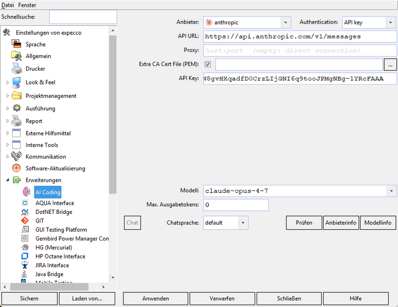Click the Software-Aktualisierung orange plus icon

point(16,168)
